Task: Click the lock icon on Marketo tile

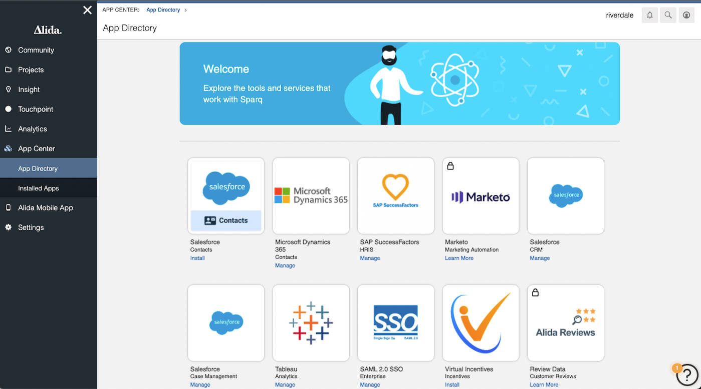Action: coord(450,166)
